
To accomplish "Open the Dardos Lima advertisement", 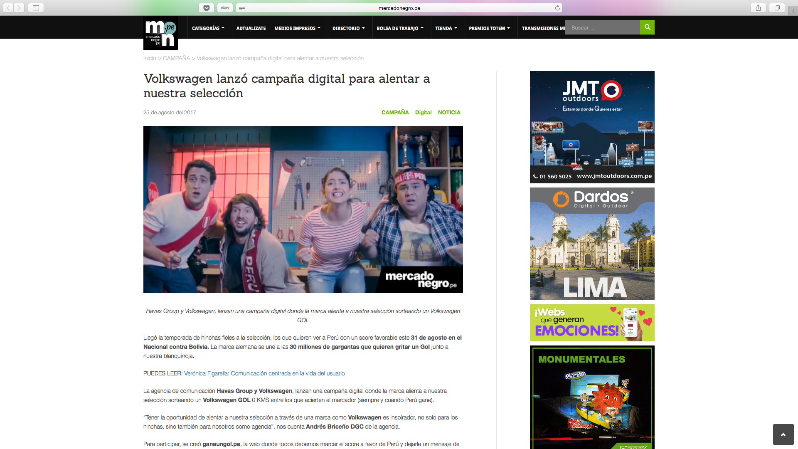I will (x=592, y=244).
